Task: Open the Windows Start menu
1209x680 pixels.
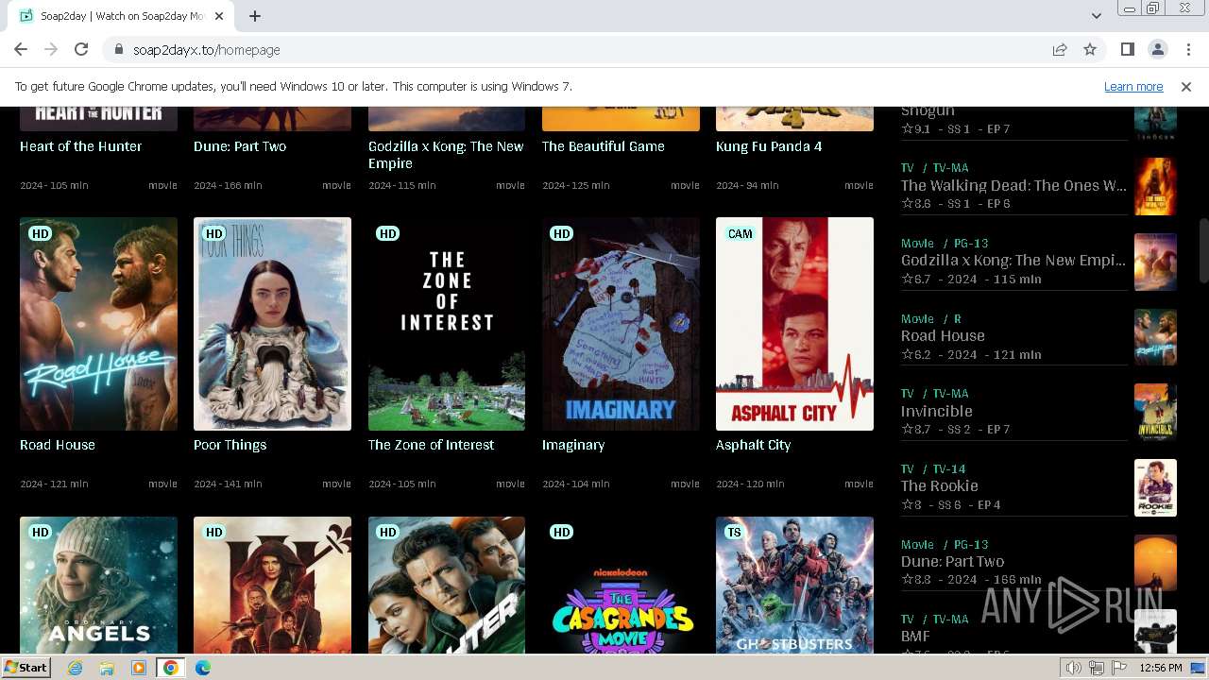Action: 26,668
